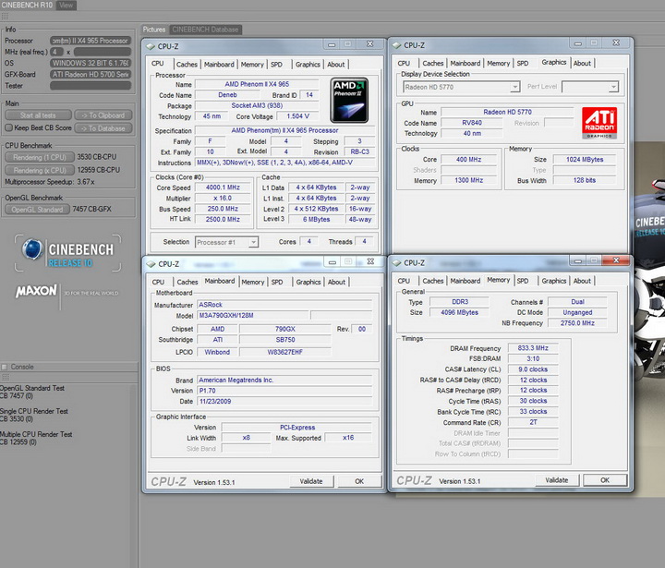Click CPU-Z title icon of Memory window
This screenshot has width=665, height=568.
(396, 262)
